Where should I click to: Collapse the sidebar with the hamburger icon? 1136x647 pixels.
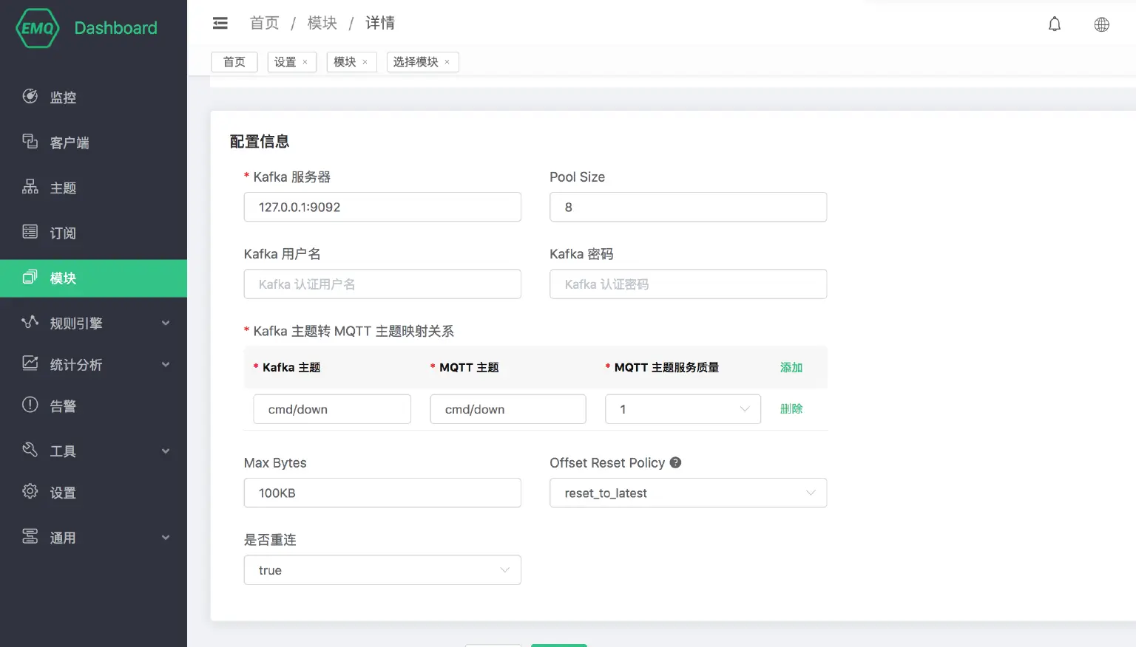(220, 23)
